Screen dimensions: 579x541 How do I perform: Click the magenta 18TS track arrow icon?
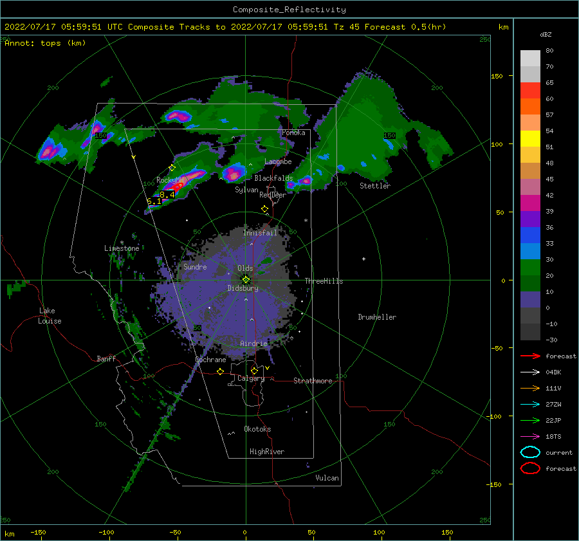[x=530, y=437]
